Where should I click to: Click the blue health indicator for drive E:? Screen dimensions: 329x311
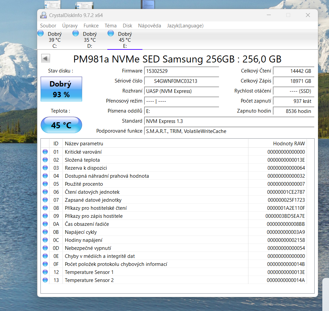tap(110, 33)
